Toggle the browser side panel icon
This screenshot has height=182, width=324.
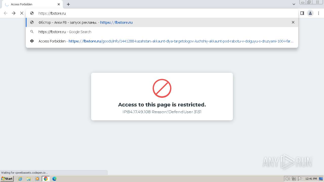(302, 13)
